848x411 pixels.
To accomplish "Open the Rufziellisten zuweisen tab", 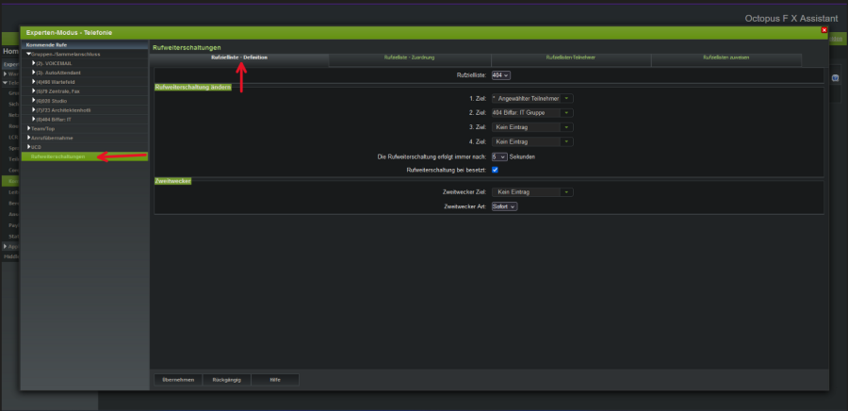I will click(x=726, y=58).
